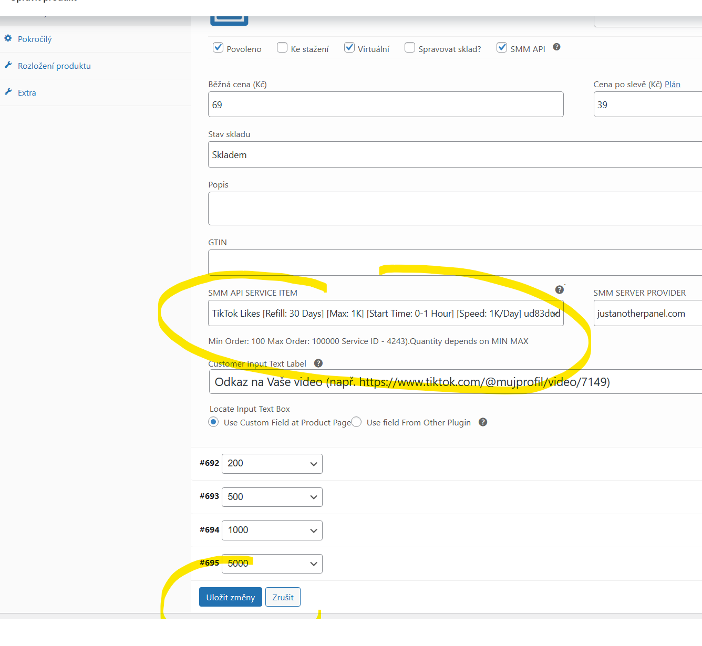This screenshot has height=646, width=702.
Task: Open the Extra tab
Action: pos(27,93)
